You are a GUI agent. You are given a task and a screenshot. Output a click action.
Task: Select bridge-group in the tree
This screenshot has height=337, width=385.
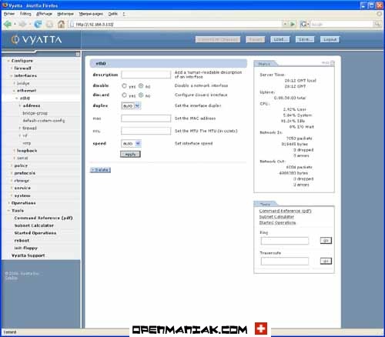point(35,113)
